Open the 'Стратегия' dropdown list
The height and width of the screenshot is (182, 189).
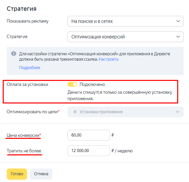(x=126, y=37)
